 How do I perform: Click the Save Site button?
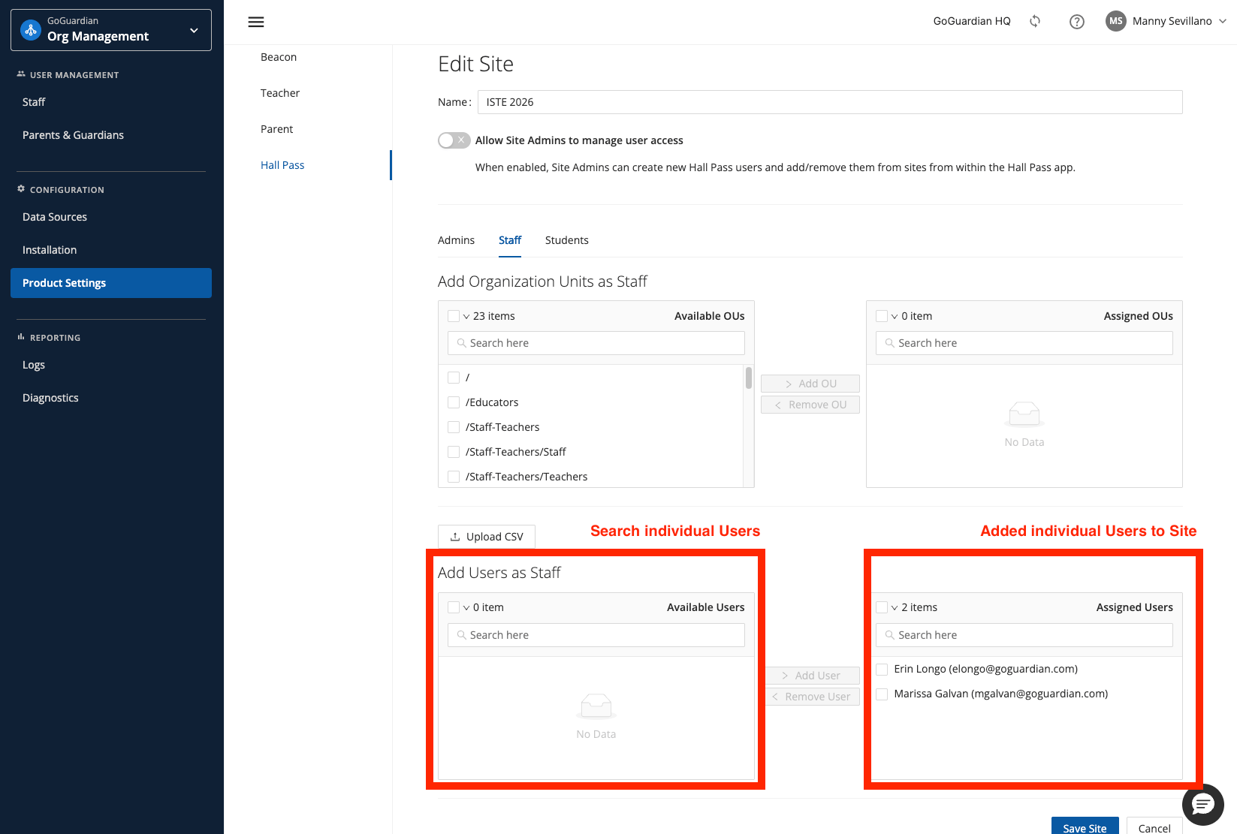click(1085, 826)
